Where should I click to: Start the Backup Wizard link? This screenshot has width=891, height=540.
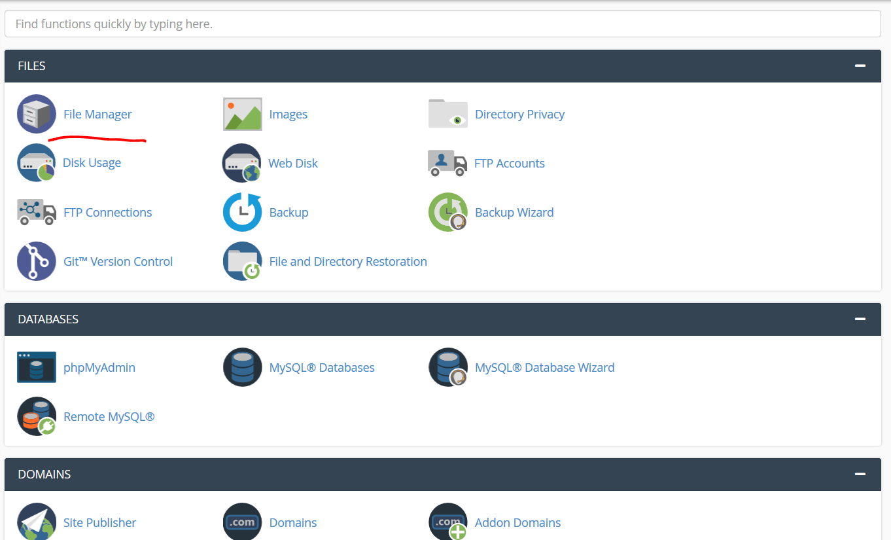514,213
